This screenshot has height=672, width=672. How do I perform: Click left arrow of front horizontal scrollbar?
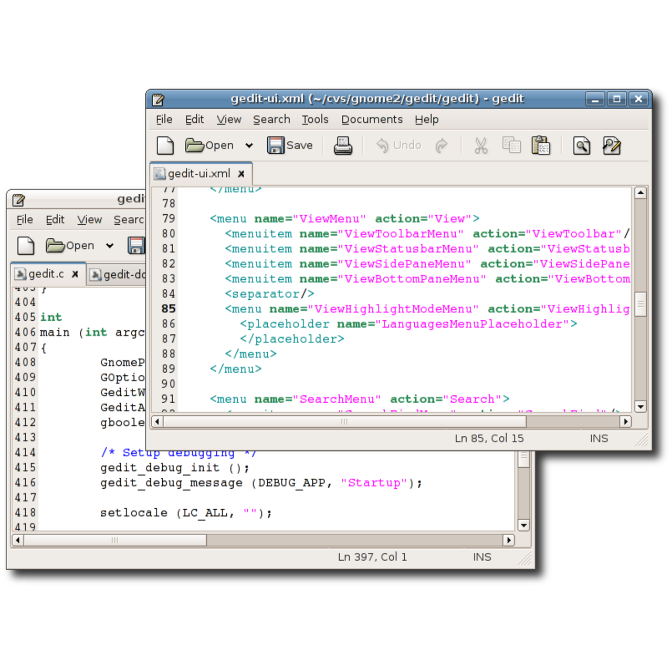[x=157, y=422]
